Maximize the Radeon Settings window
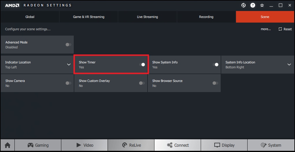295x152 pixels. [281, 5]
